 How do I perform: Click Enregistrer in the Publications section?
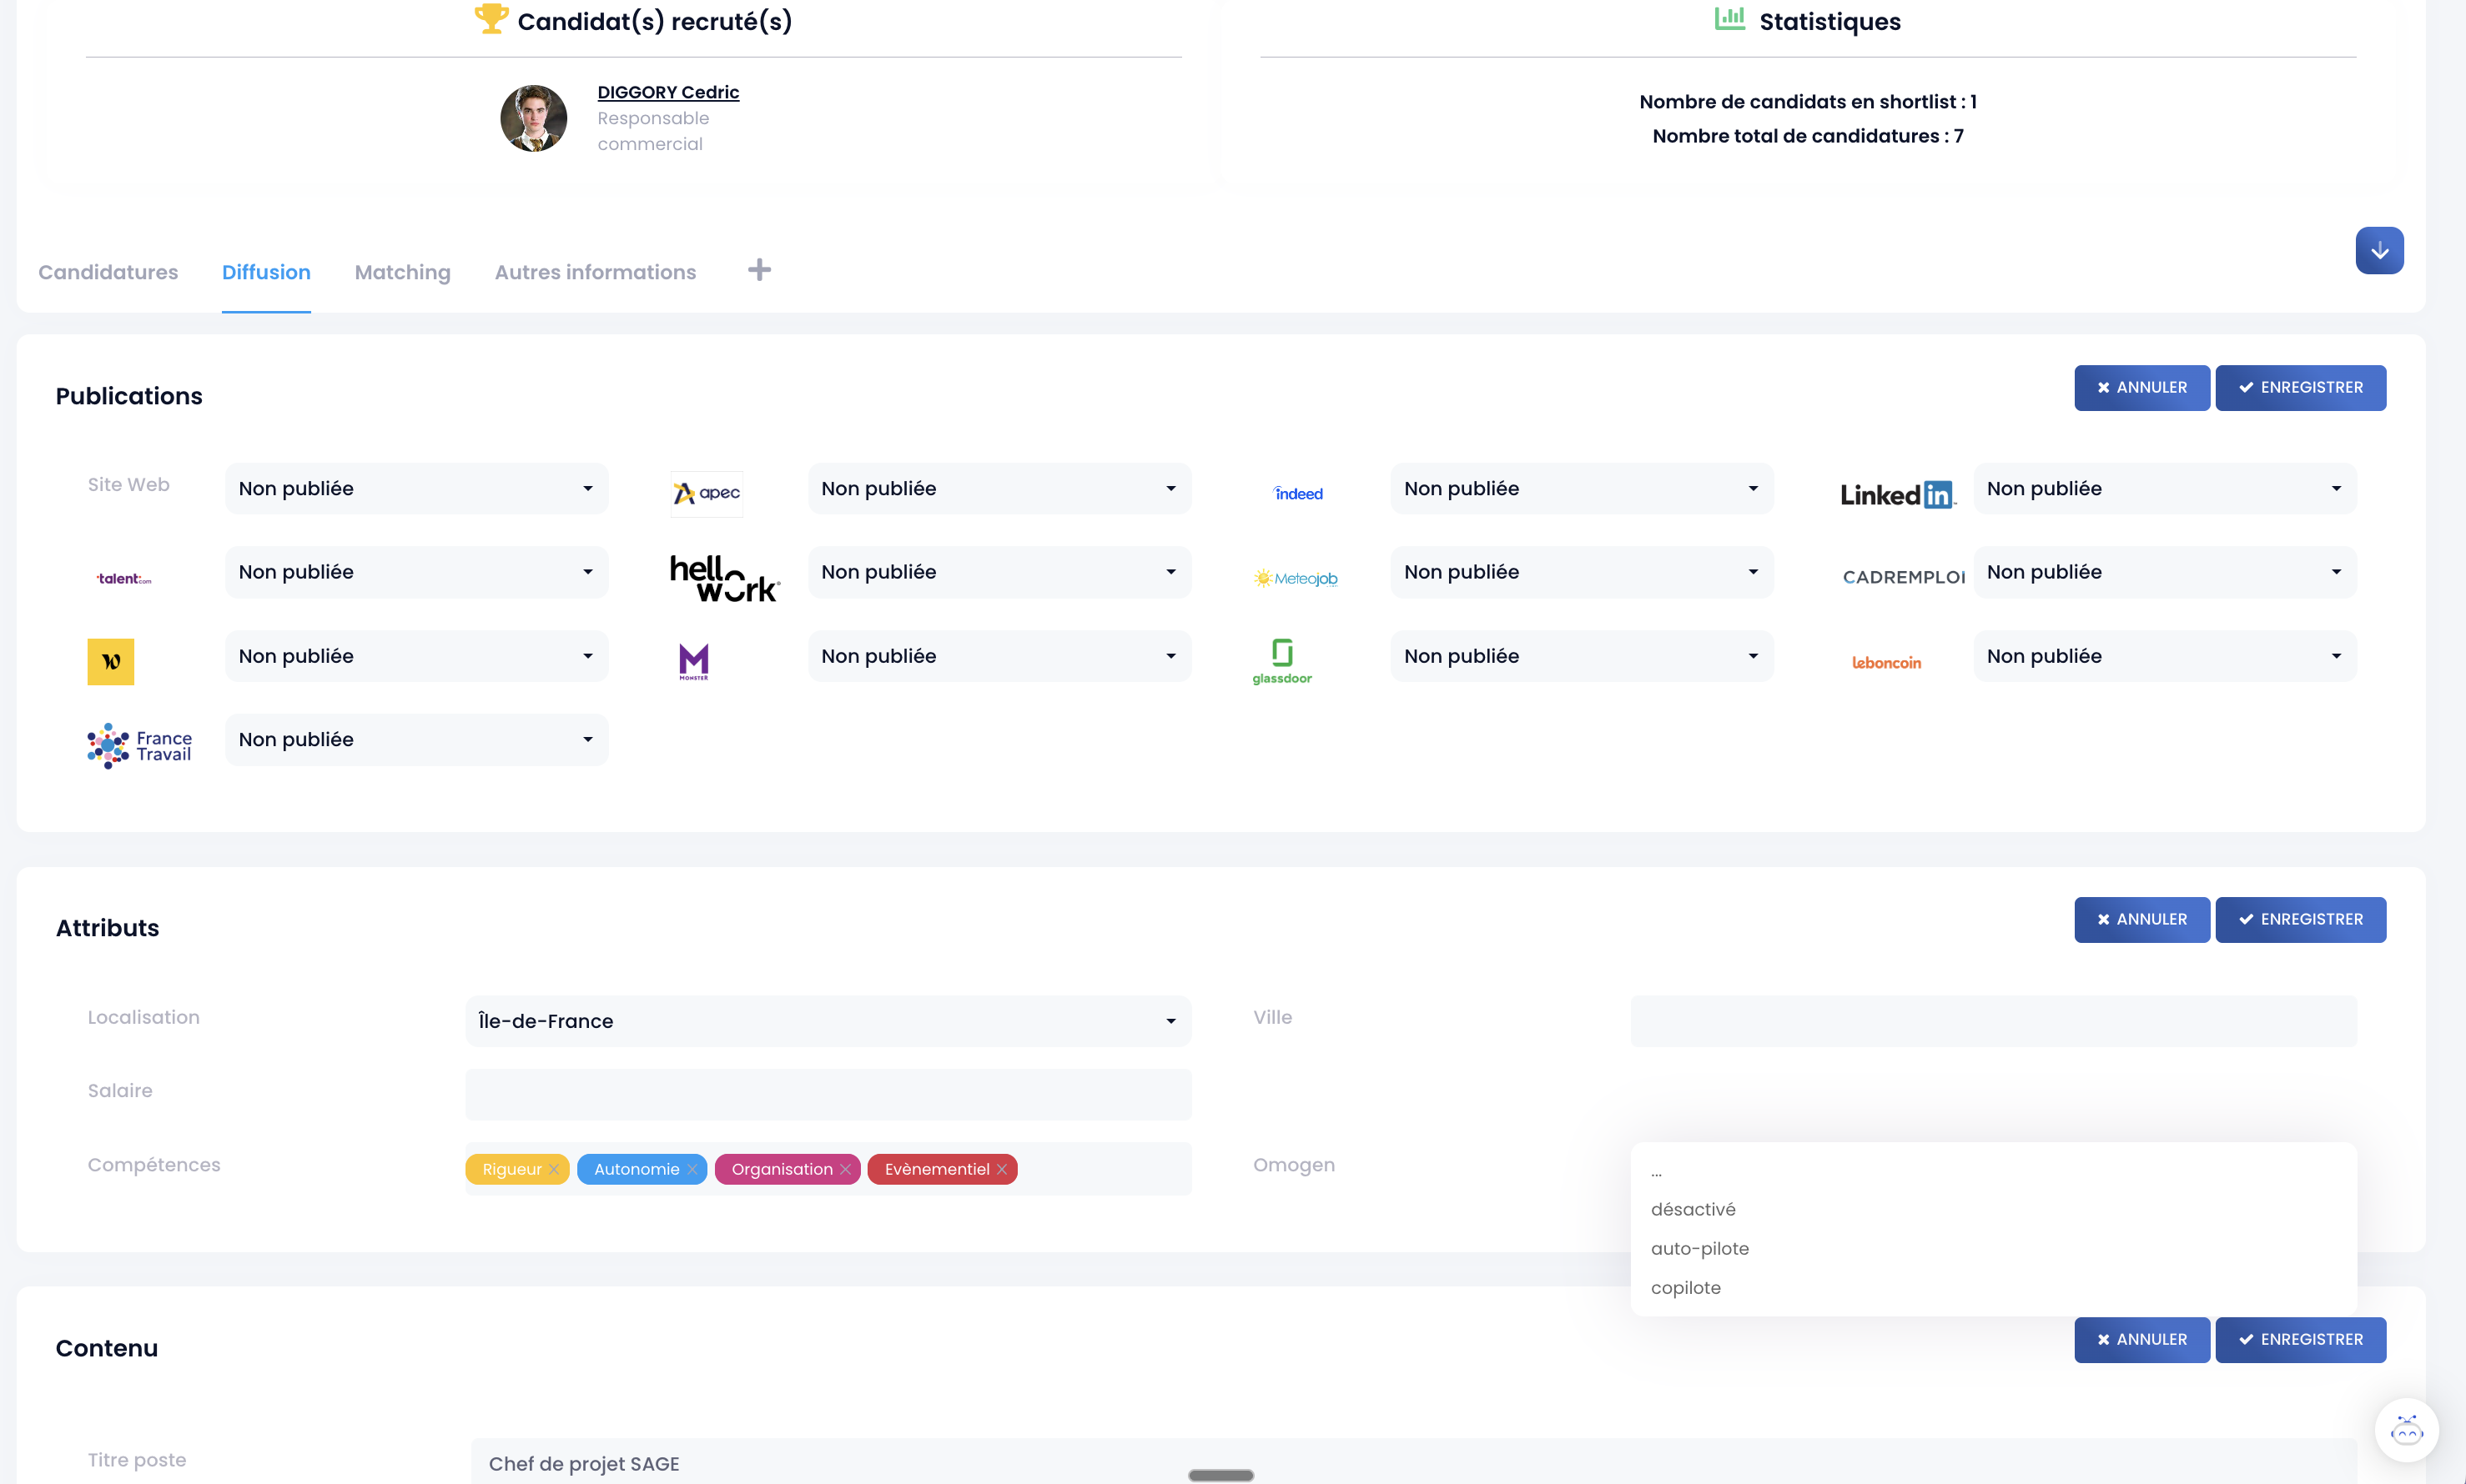point(2300,387)
